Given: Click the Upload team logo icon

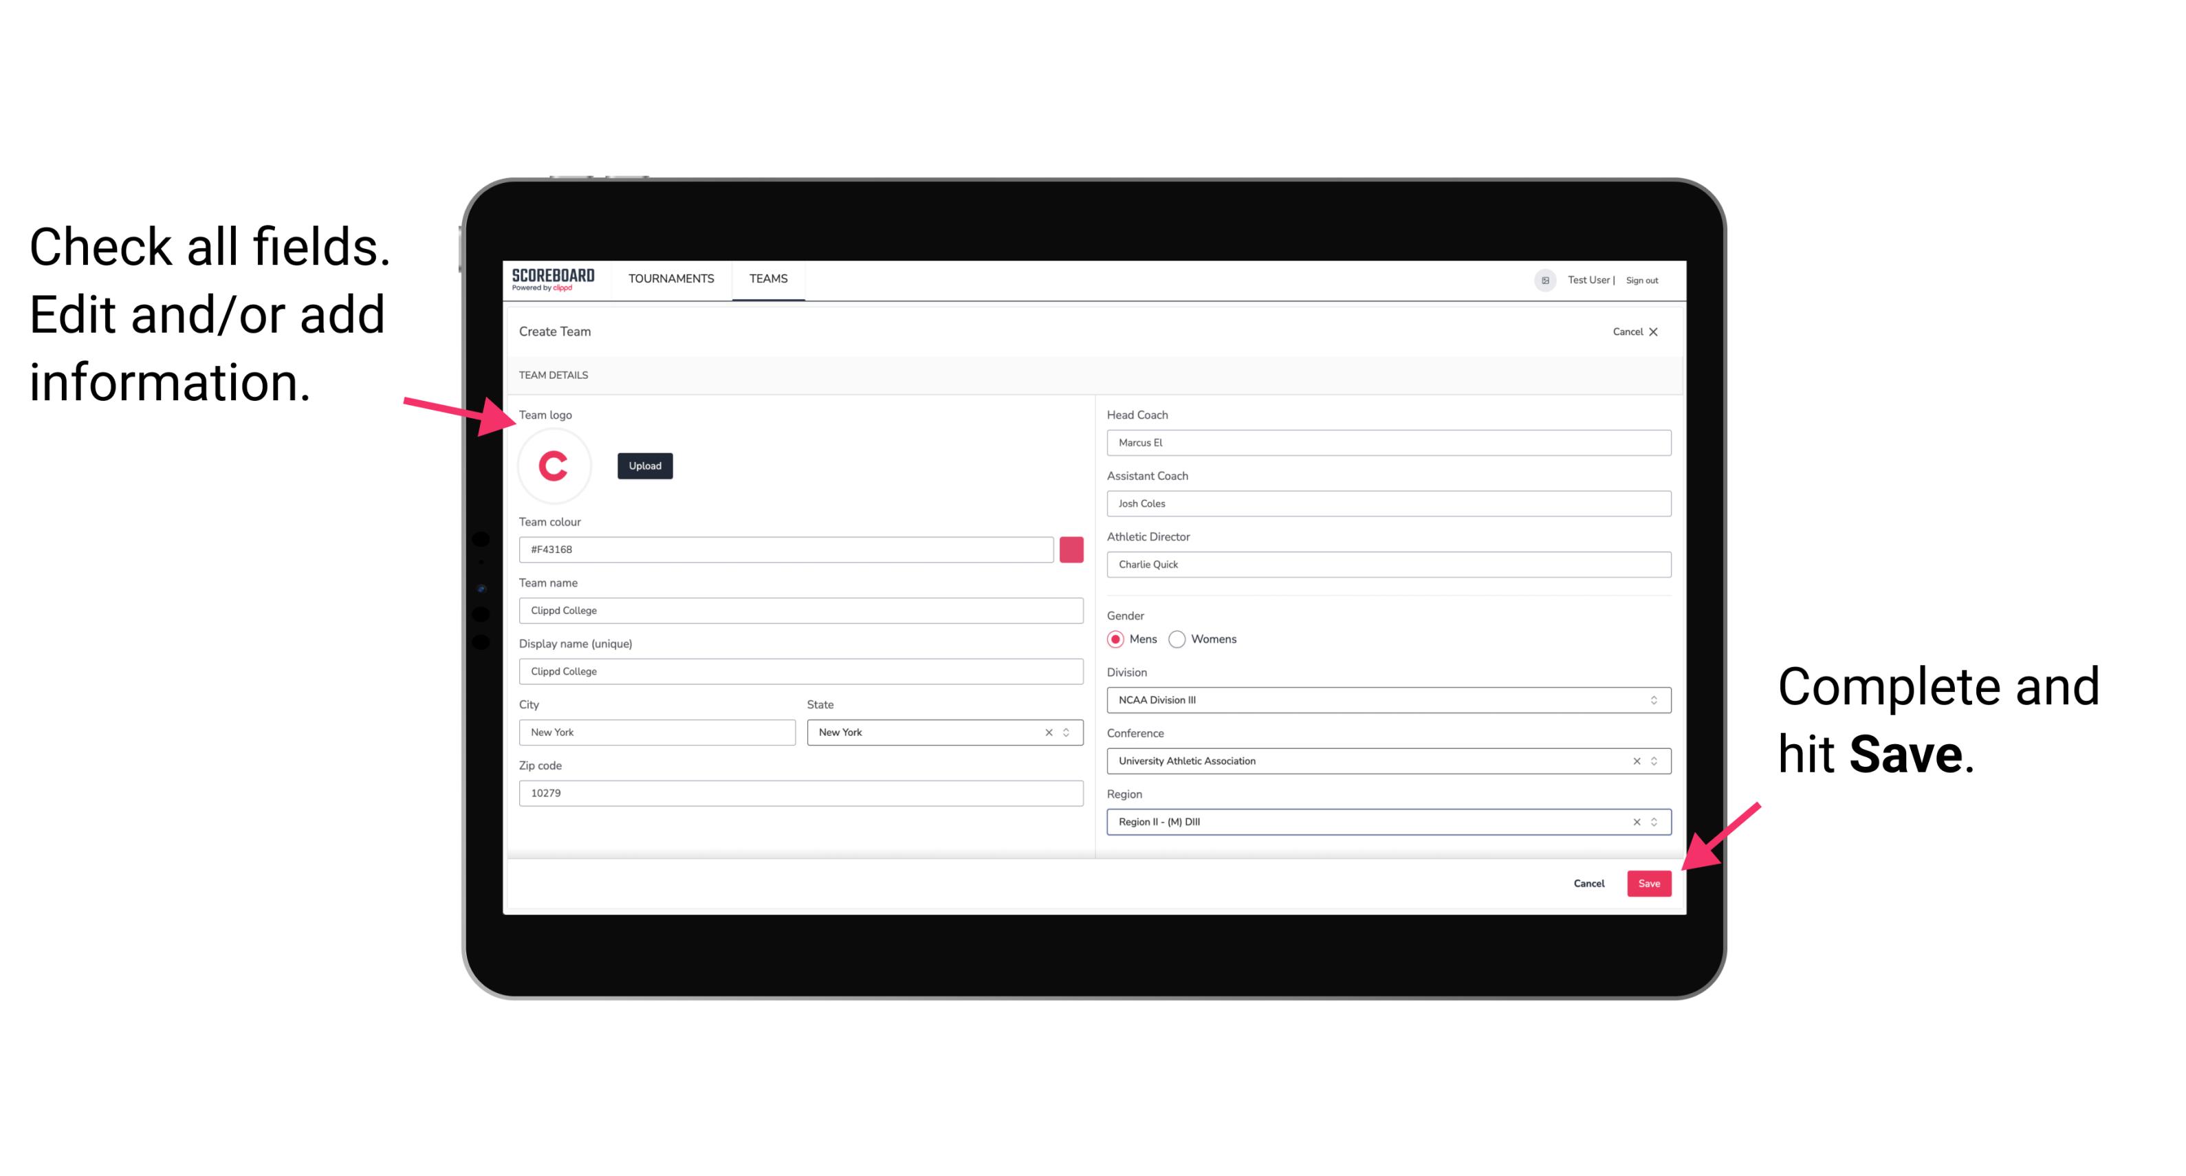Looking at the screenshot, I should [x=644, y=465].
